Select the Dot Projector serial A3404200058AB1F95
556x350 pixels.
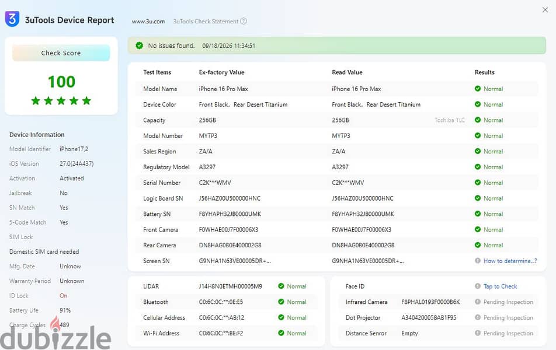[x=429, y=317]
